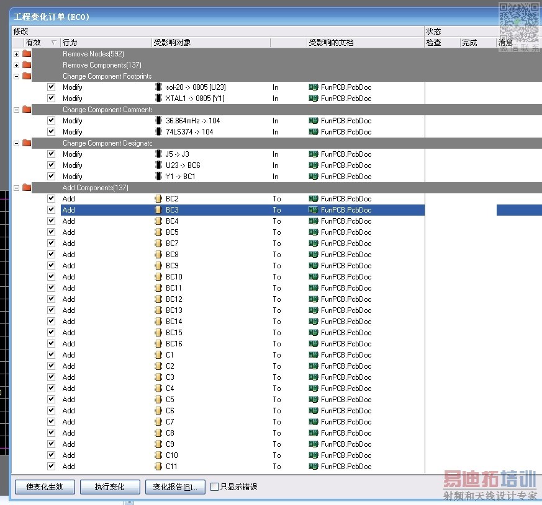Image resolution: width=542 pixels, height=505 pixels.
Task: Disable the Add BC13 change
Action: [x=51, y=310]
